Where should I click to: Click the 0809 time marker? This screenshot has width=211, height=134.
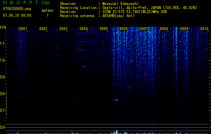(x=184, y=29)
